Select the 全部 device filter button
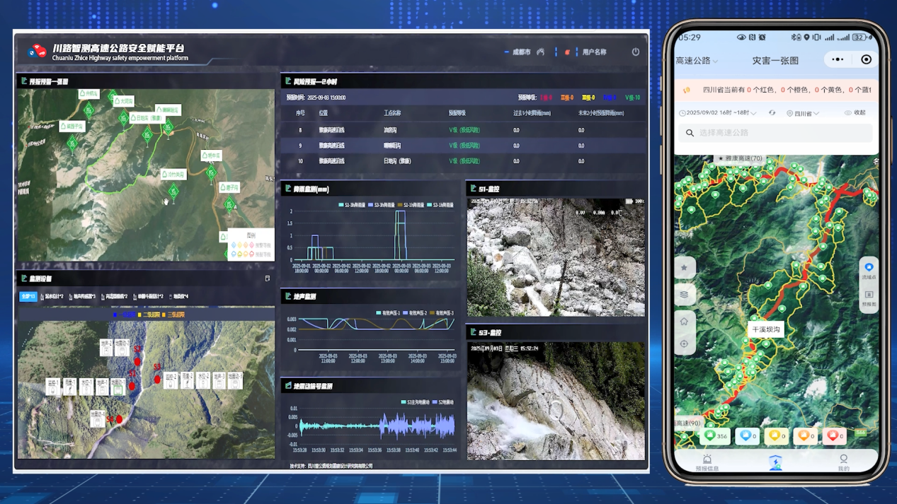Viewport: 897px width, 504px height. 28,297
